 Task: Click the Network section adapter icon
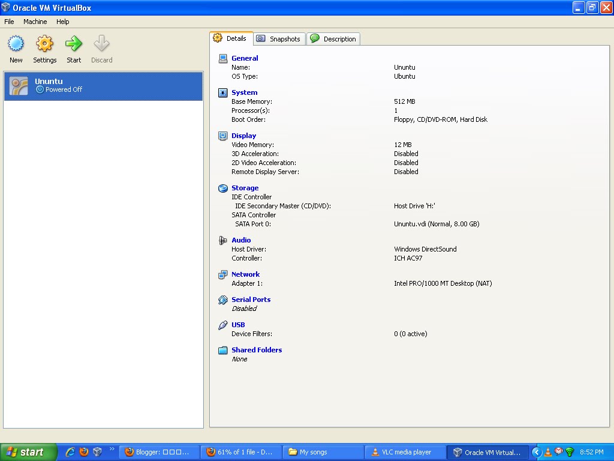tap(223, 274)
